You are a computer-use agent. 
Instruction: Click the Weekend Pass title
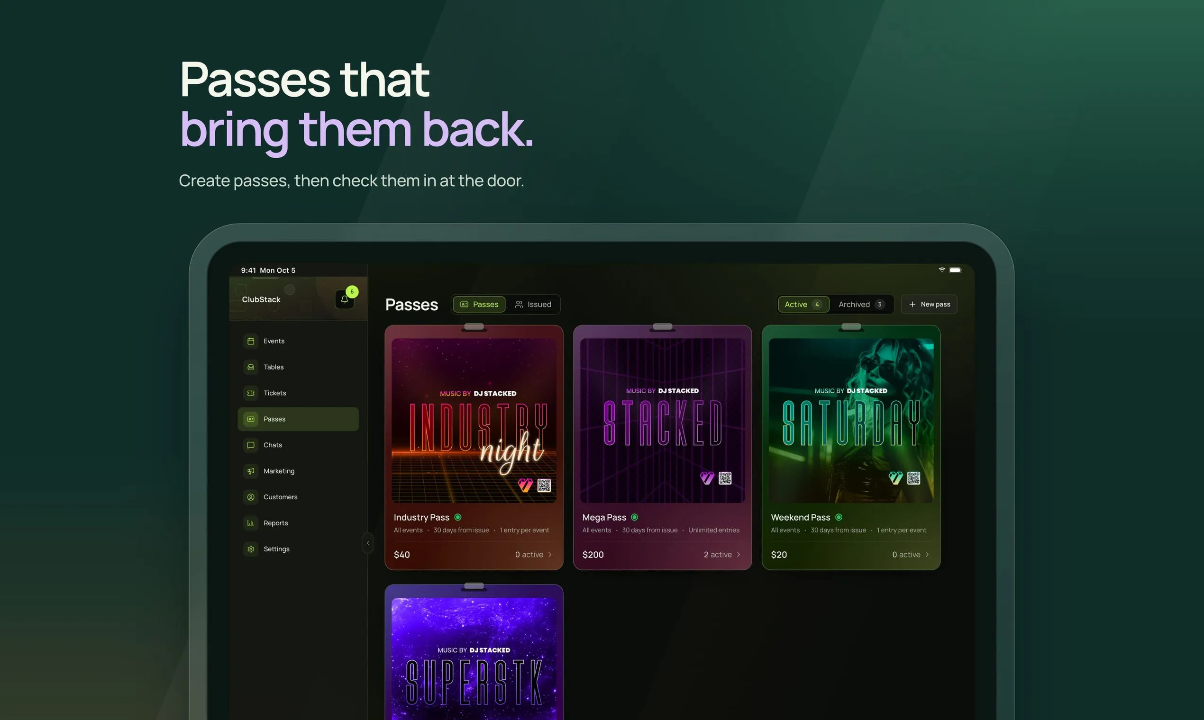[x=801, y=517]
